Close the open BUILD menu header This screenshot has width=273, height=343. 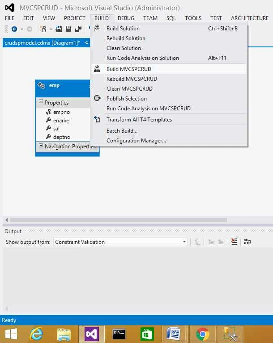(x=102, y=18)
